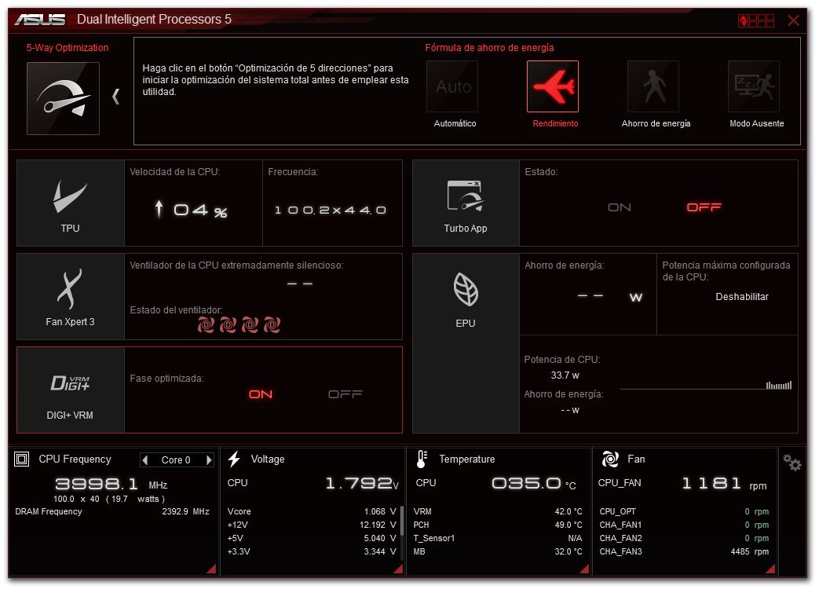Click the +5V voltage row
The image size is (819, 593).
tap(312, 538)
